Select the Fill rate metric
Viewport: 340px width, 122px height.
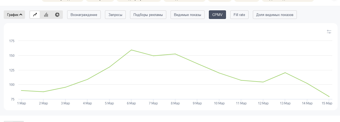coord(239,15)
